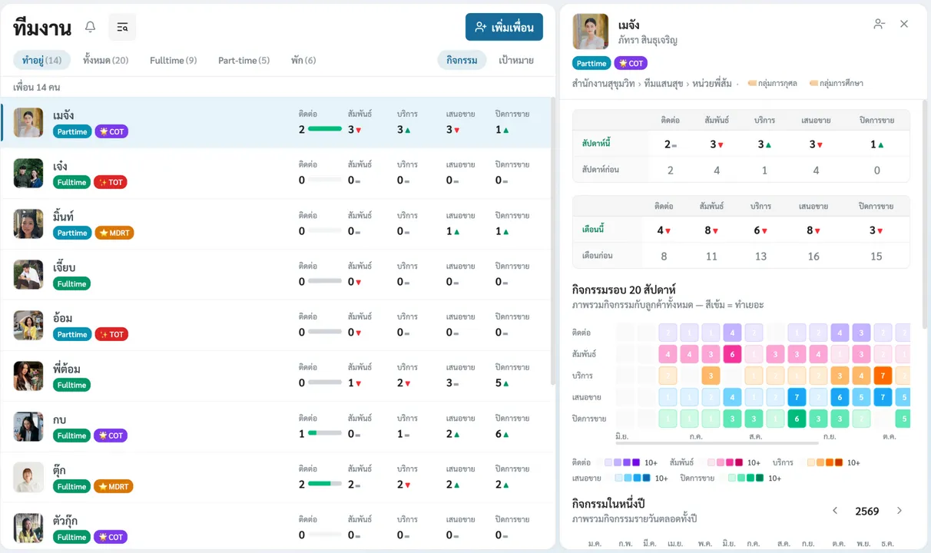Click the MDRT badge on ตุ๊ก's row
931x553 pixels.
pyautogui.click(x=114, y=487)
